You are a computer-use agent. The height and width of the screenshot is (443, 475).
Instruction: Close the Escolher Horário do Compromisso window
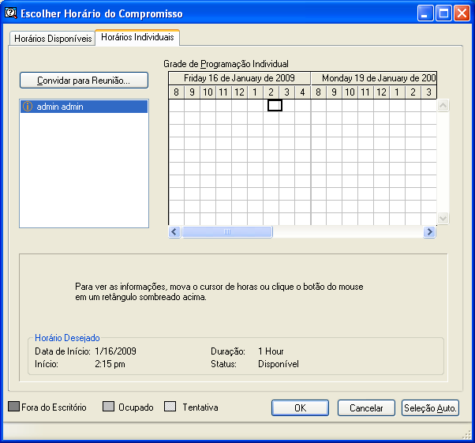(x=462, y=13)
